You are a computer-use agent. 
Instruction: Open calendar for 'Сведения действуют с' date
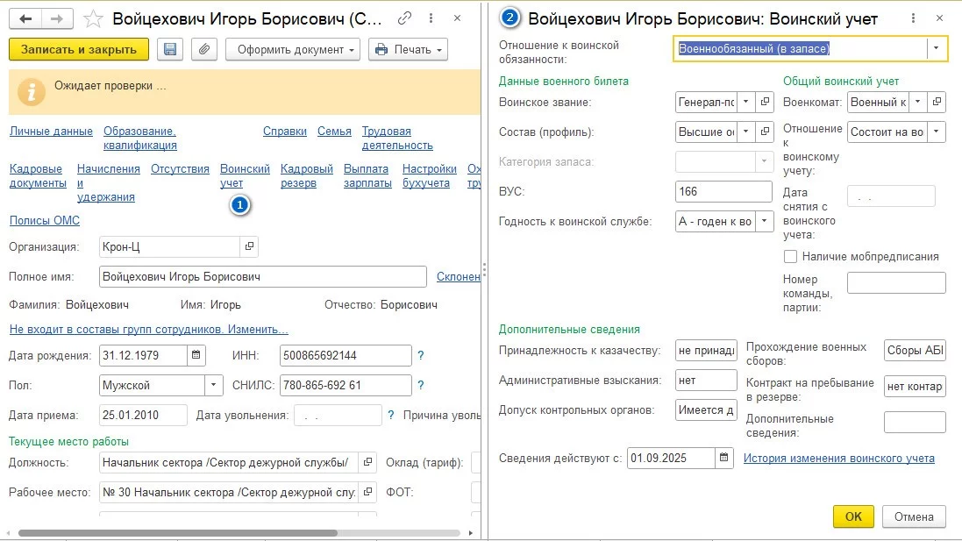point(724,458)
